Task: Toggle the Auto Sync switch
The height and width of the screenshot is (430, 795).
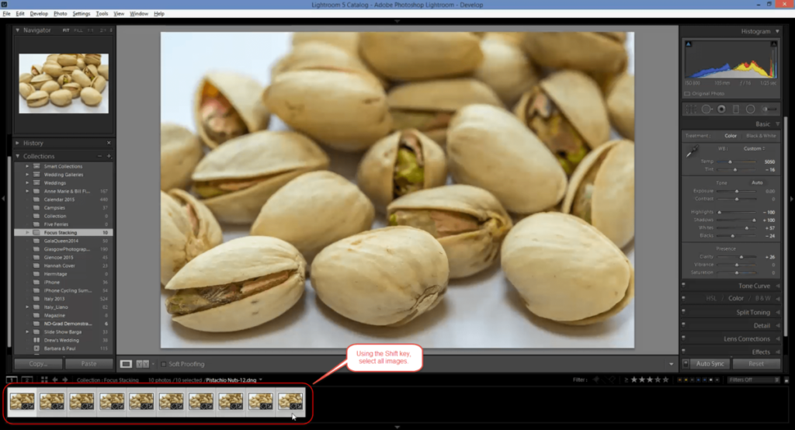Action: [686, 363]
